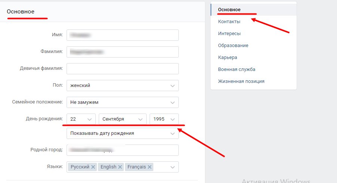This screenshot has height=183, width=337.
Task: Click the Имя name input field
Action: (122, 35)
